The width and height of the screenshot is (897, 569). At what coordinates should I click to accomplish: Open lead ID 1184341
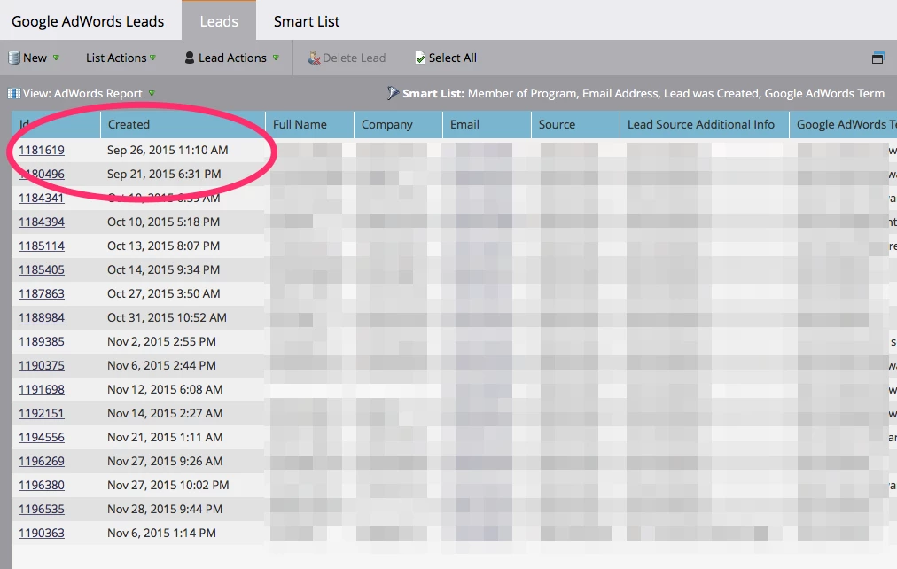pos(41,198)
